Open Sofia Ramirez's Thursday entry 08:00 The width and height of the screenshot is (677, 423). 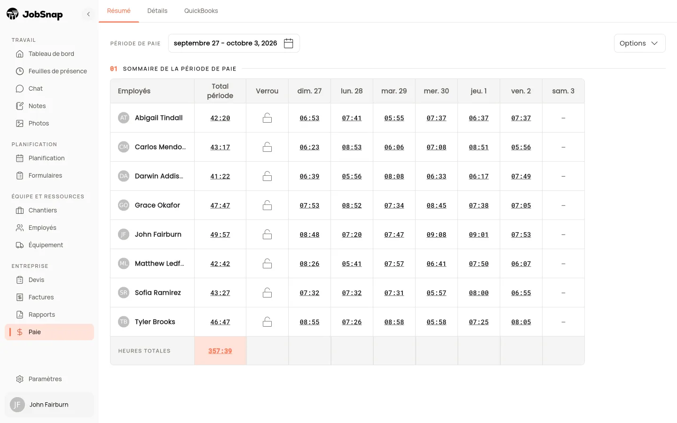tap(479, 293)
